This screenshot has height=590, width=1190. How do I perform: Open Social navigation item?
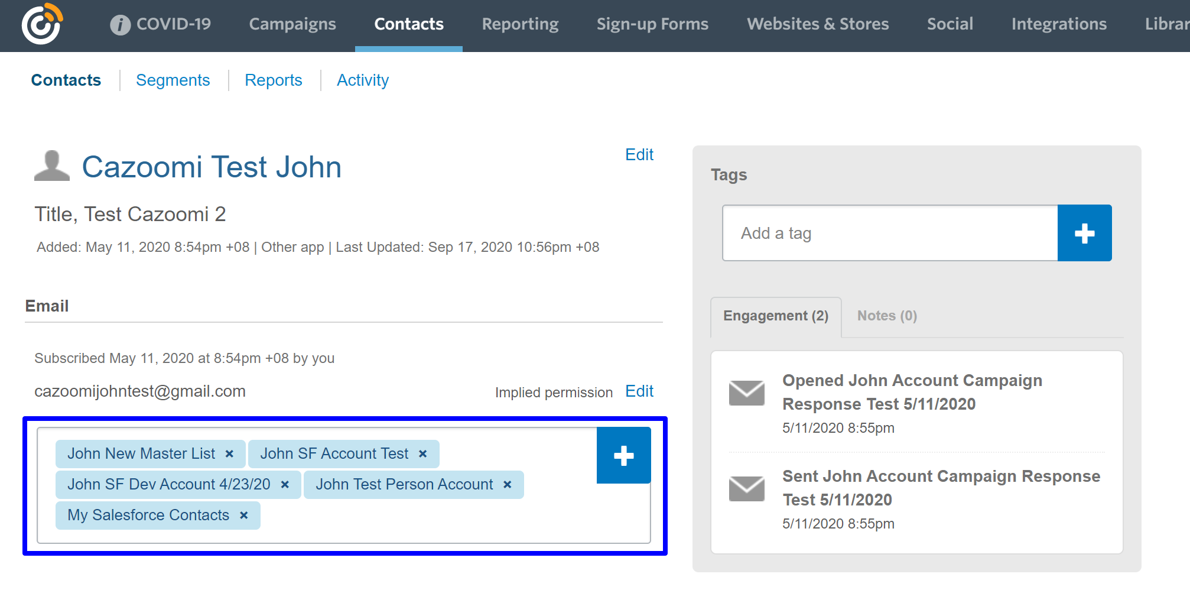pos(950,24)
